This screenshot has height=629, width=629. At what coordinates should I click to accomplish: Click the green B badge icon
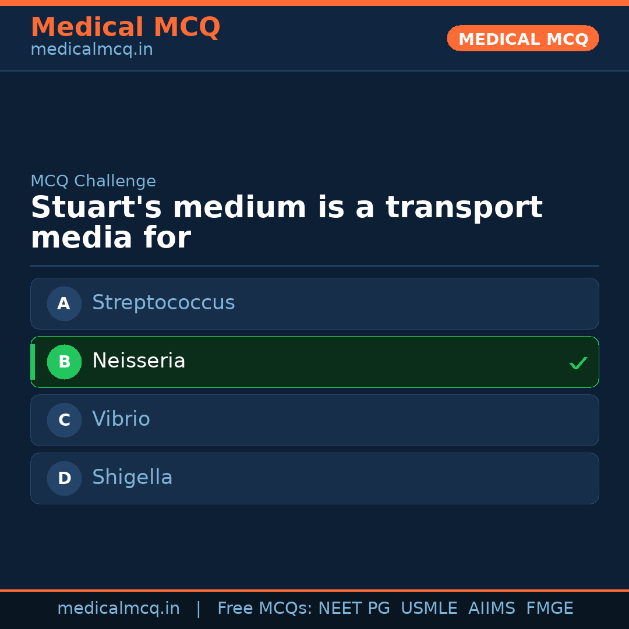pyautogui.click(x=64, y=362)
